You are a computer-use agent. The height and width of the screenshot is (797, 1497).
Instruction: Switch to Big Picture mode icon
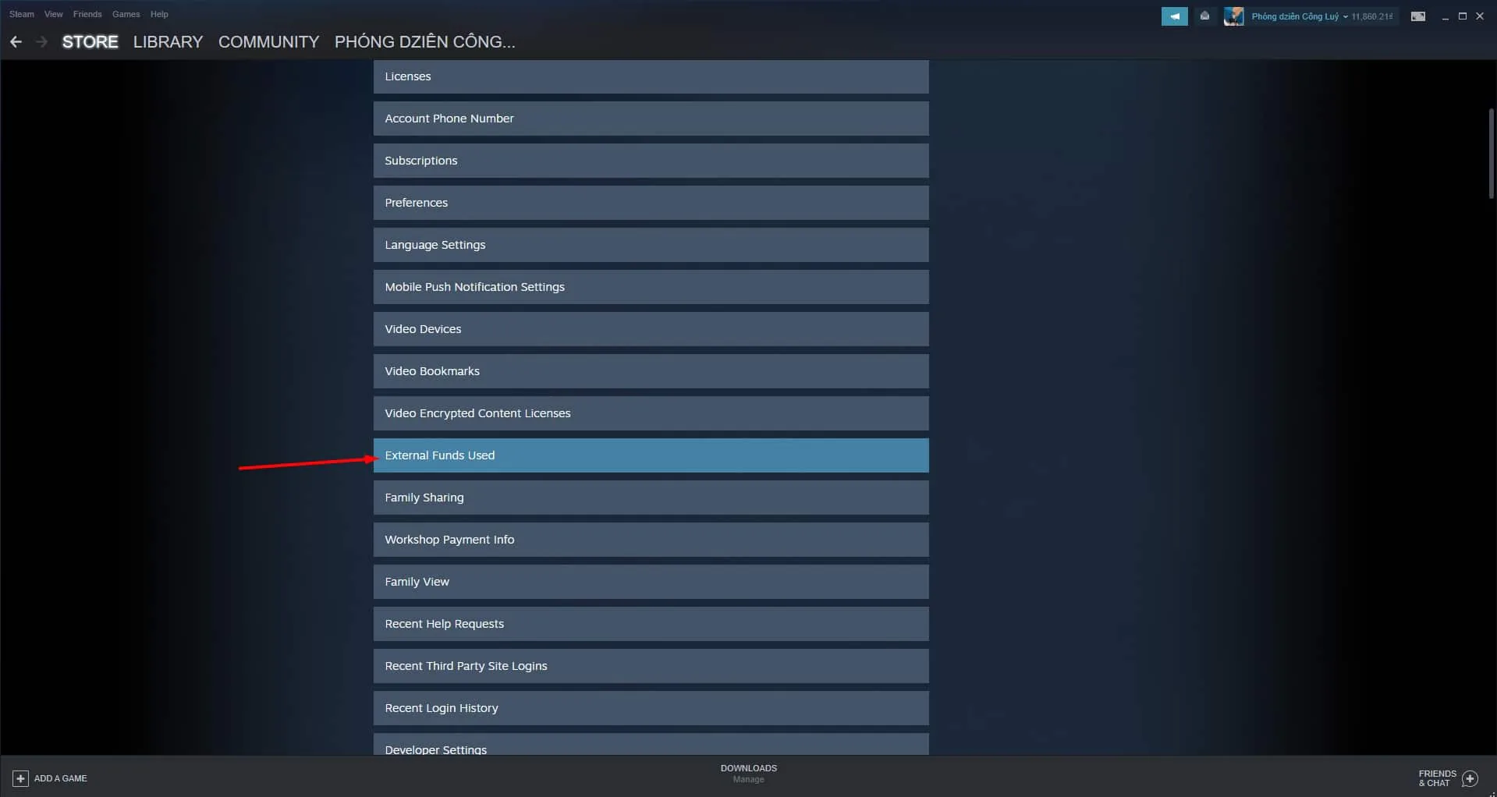pyautogui.click(x=1418, y=16)
